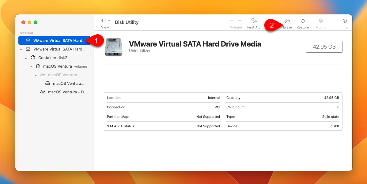
Task: Select the greyed macOS Ventura volume
Action: click(x=62, y=75)
